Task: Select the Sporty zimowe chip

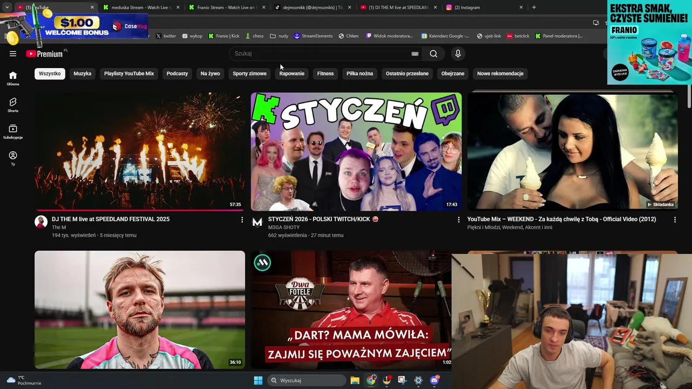Action: click(x=250, y=73)
